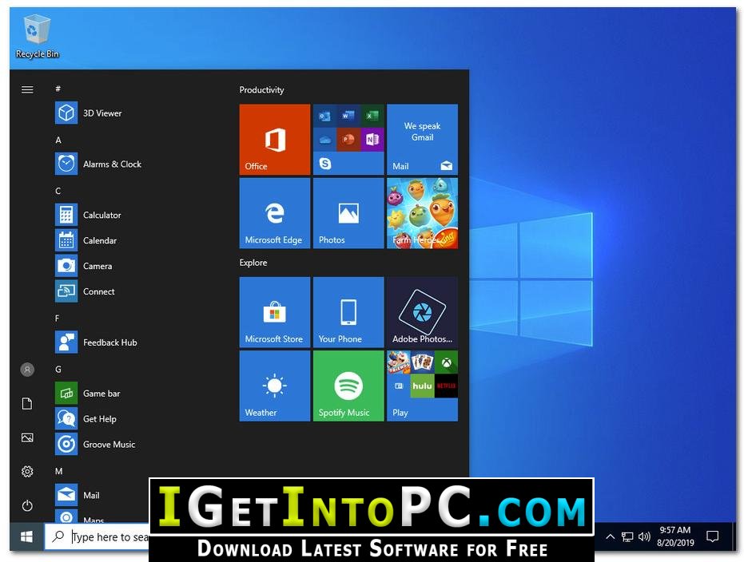Show hidden system tray icons

coord(611,536)
